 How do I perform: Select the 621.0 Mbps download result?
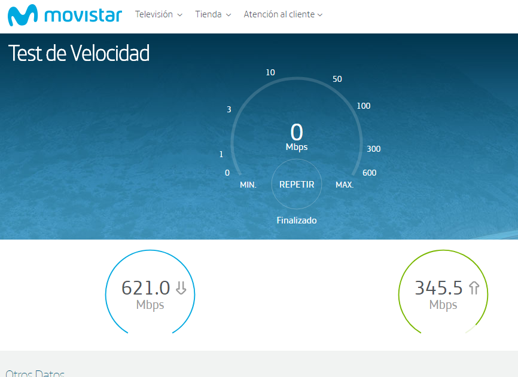point(146,289)
